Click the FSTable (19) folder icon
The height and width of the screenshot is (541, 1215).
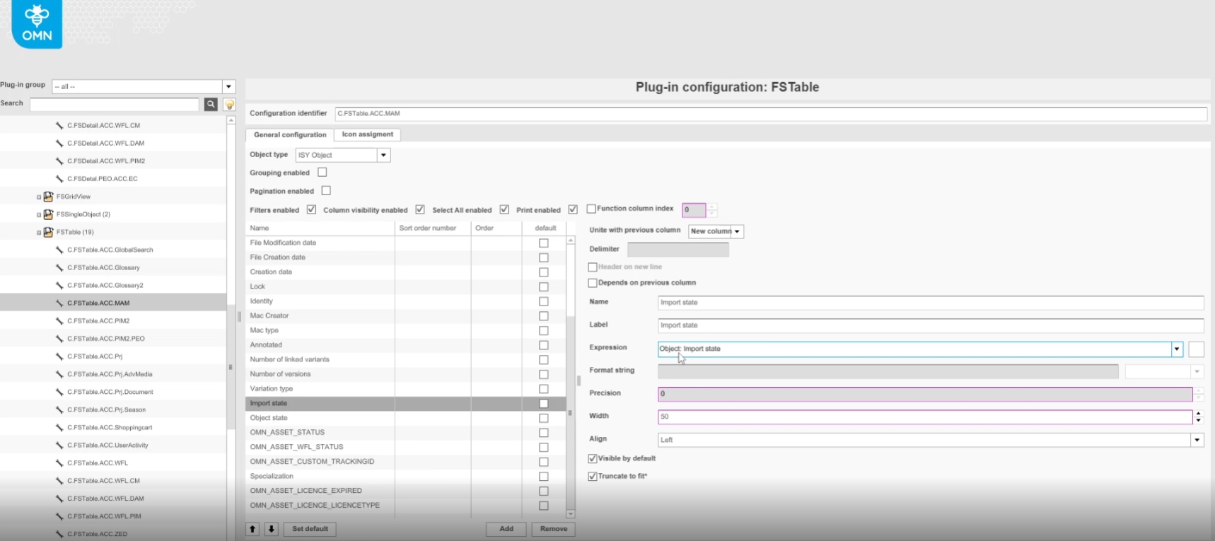pyautogui.click(x=48, y=232)
